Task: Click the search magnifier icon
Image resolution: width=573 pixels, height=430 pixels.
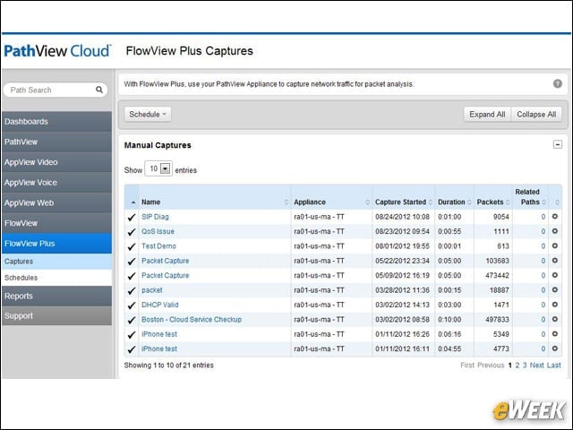Action: click(x=99, y=90)
